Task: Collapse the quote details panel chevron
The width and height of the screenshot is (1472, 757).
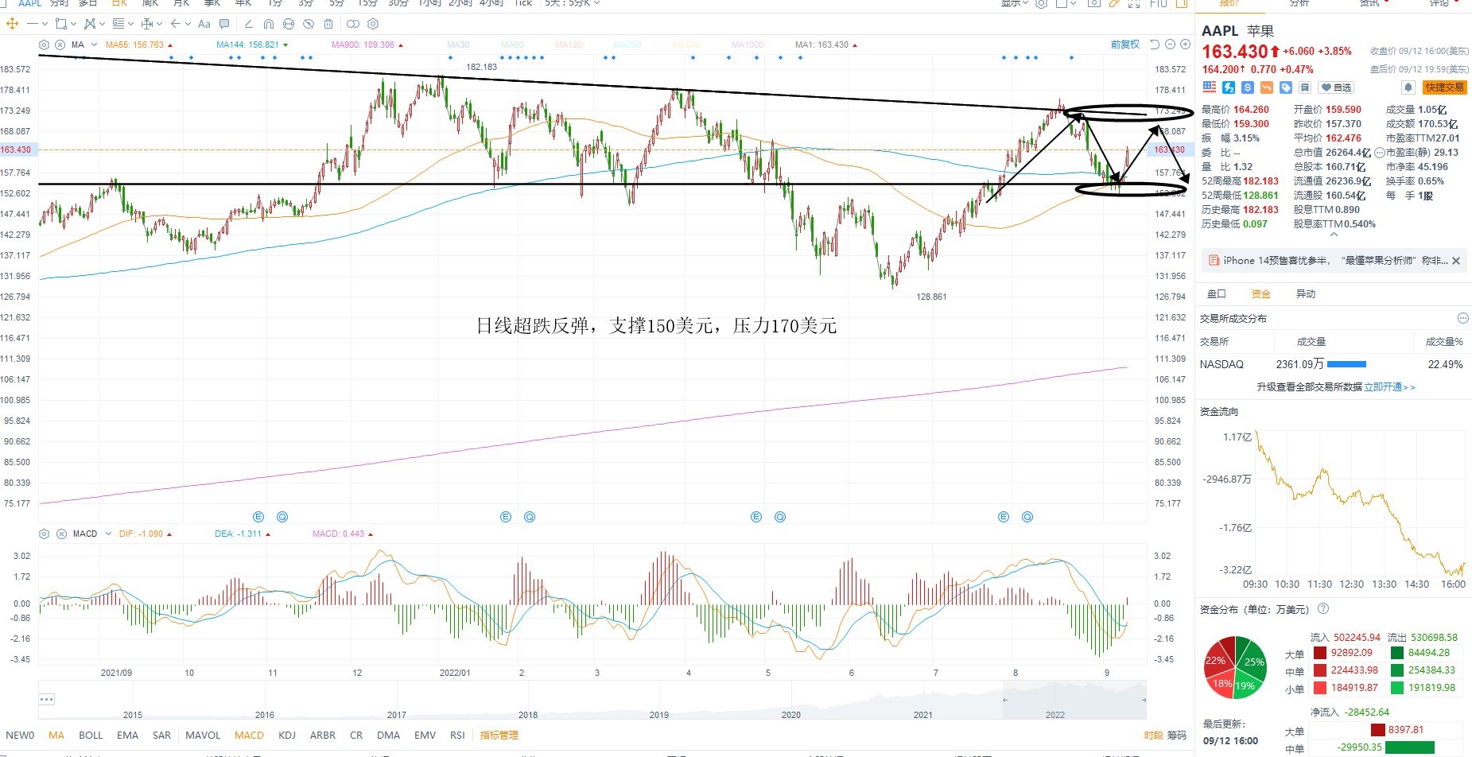Action: (x=1334, y=235)
